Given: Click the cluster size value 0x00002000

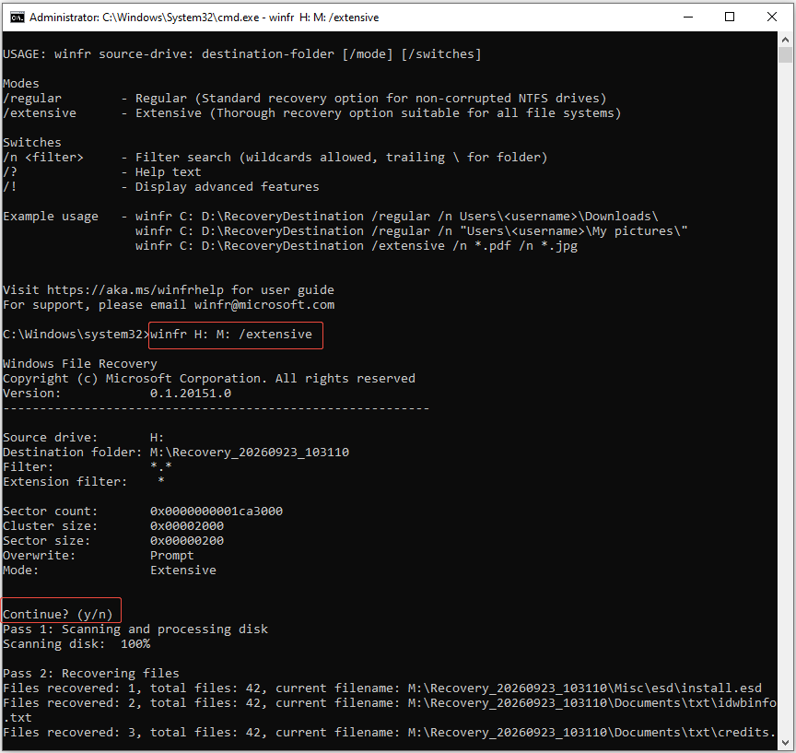Looking at the screenshot, I should click(x=187, y=525).
